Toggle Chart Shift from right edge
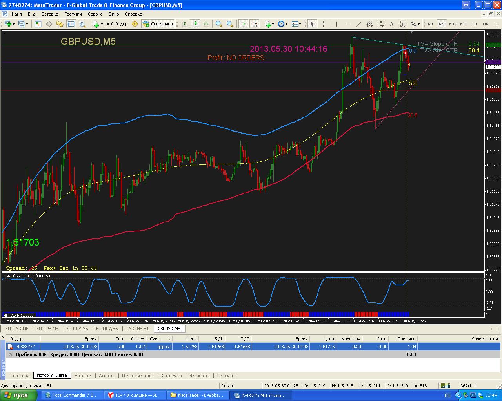 (255, 24)
